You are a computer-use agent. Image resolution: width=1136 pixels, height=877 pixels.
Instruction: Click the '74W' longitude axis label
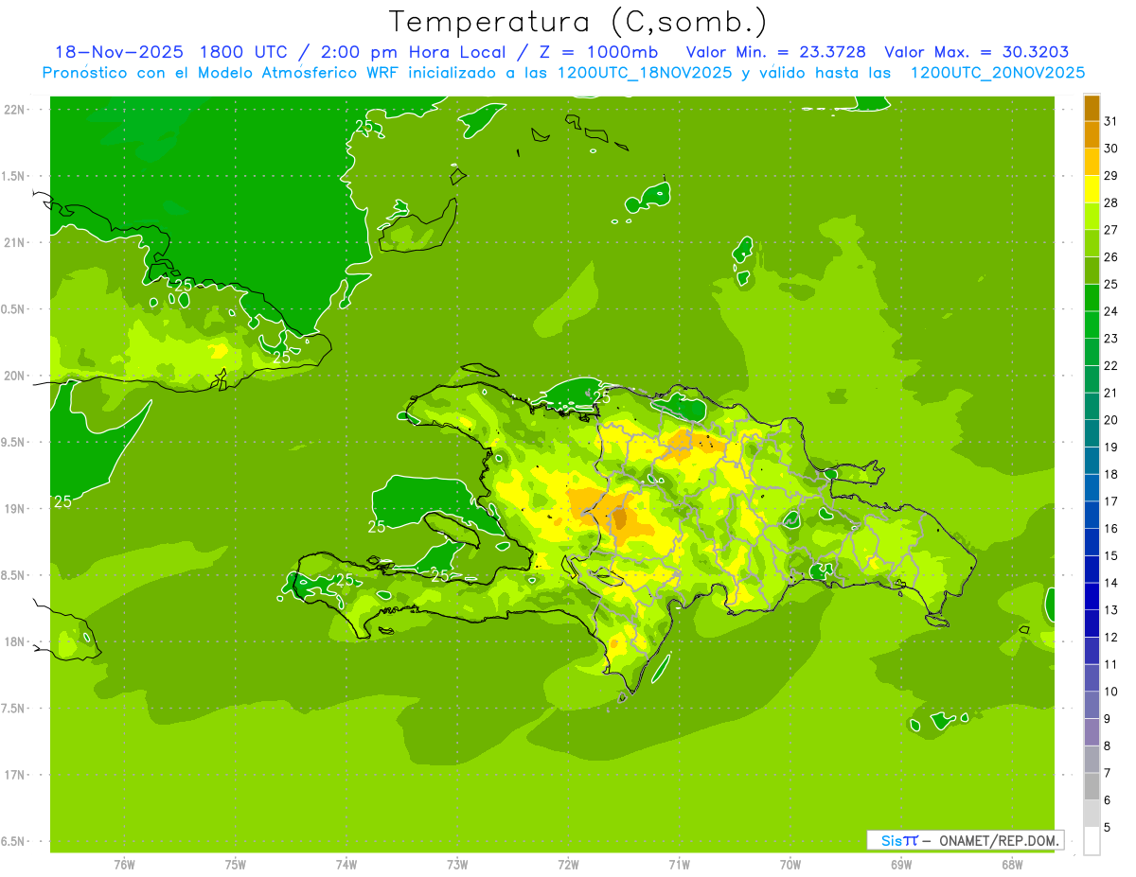(346, 865)
